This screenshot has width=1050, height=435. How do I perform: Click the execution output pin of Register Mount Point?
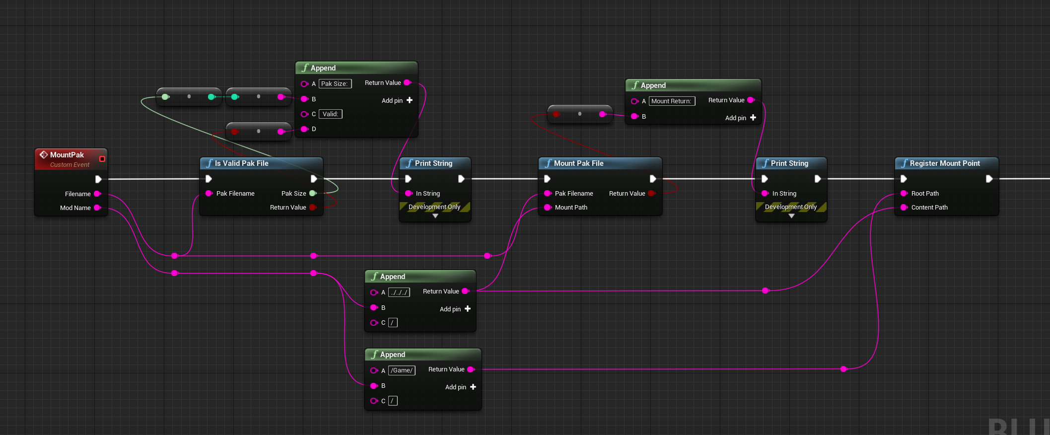(x=989, y=179)
